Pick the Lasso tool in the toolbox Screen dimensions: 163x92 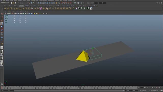[2, 17]
